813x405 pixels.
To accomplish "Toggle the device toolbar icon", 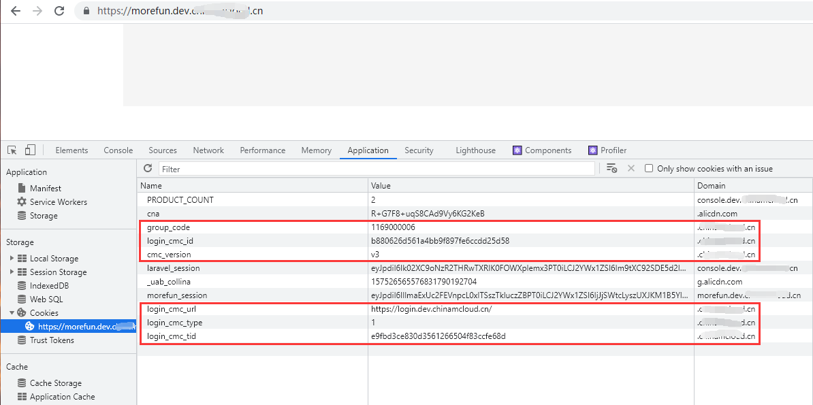I will (x=30, y=150).
